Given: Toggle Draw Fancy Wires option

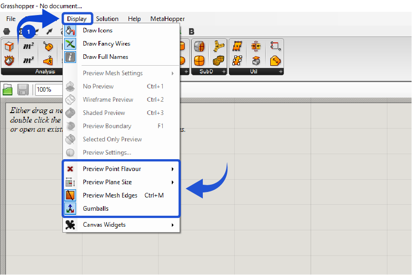Looking at the screenshot, I should 121,44.
